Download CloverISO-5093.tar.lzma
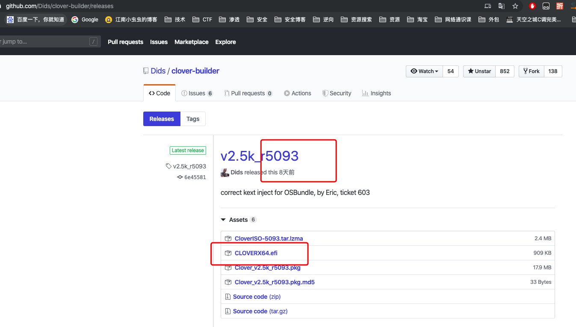The height and width of the screenshot is (327, 576). point(269,239)
